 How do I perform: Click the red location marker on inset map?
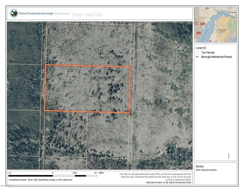coord(210,41)
